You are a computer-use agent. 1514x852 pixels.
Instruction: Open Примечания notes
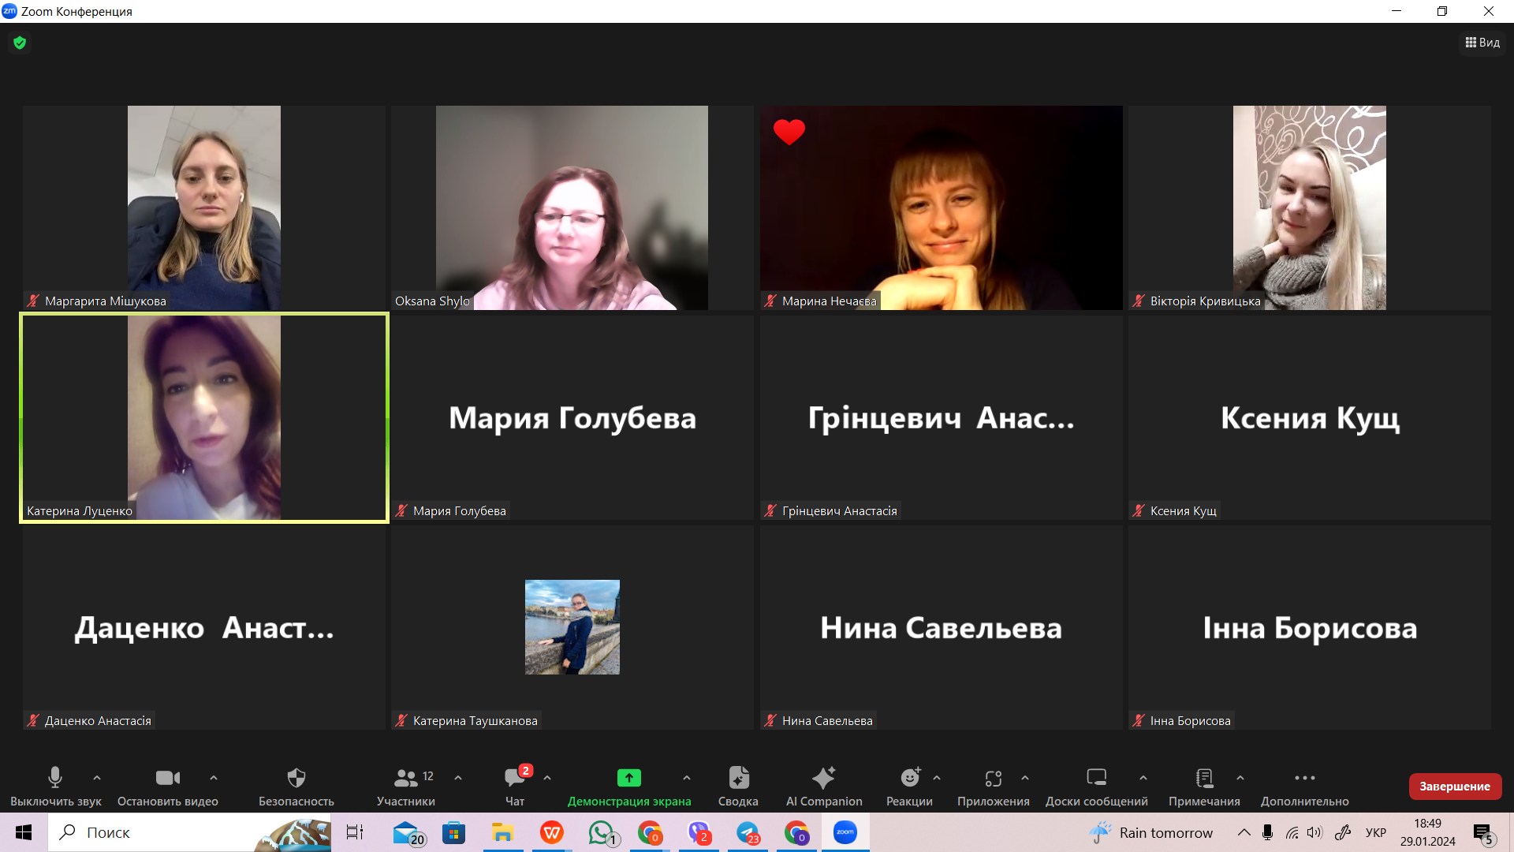pos(1204,787)
